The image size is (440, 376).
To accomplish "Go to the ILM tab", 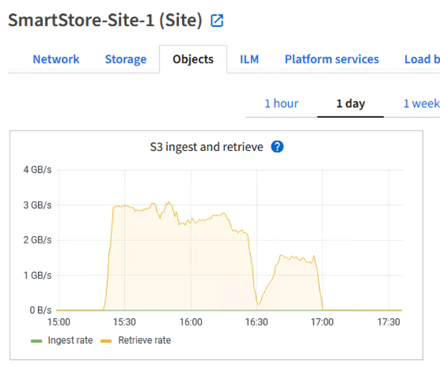I will click(x=249, y=59).
